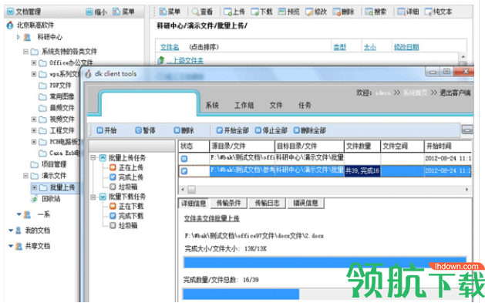Click the 开始 start task button
The width and height of the screenshot is (485, 303).
click(106, 130)
